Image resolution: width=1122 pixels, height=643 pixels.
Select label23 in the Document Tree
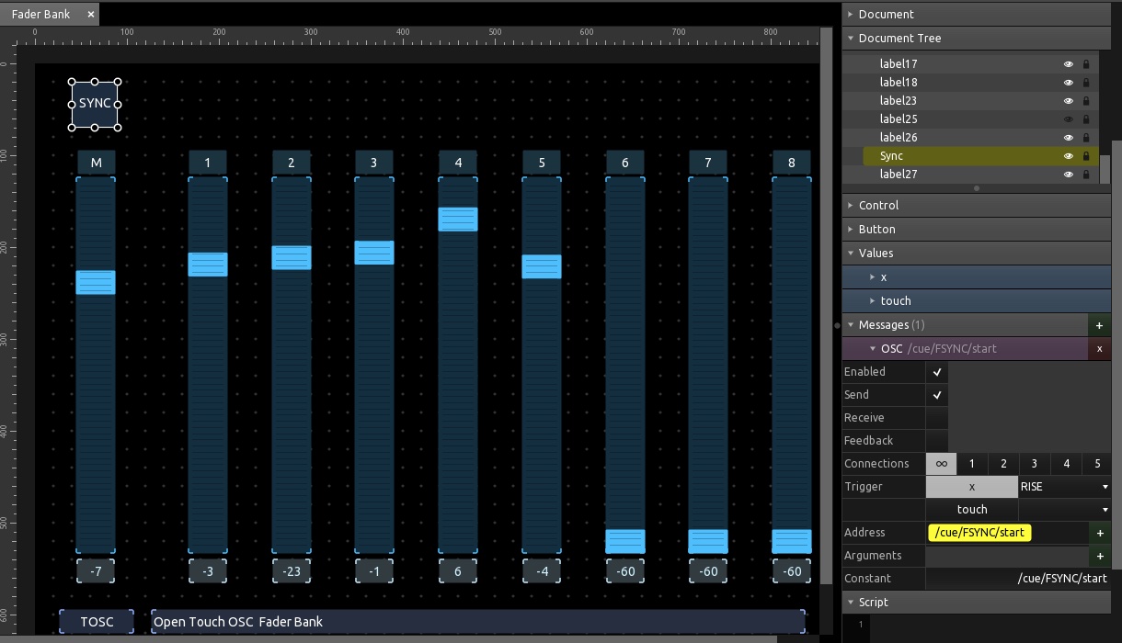898,101
